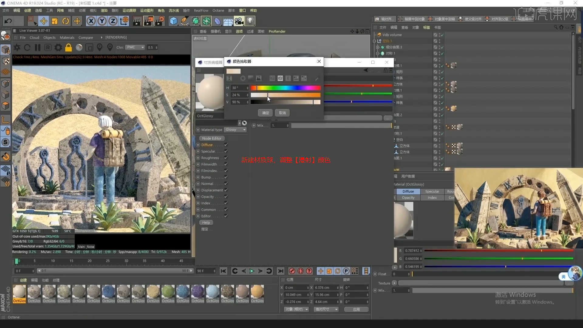Switch to the Specular tab in attributes
583x328 pixels.
[432, 191]
